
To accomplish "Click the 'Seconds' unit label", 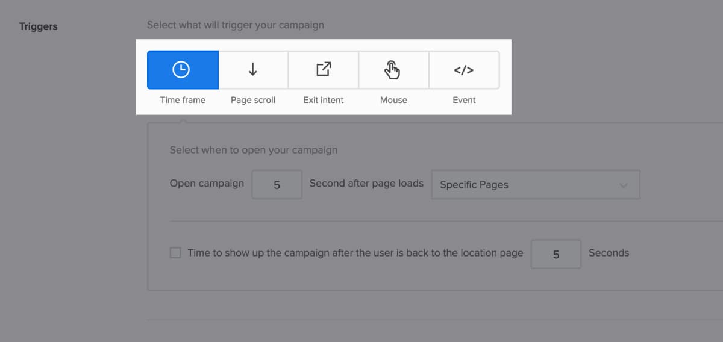I will (609, 253).
